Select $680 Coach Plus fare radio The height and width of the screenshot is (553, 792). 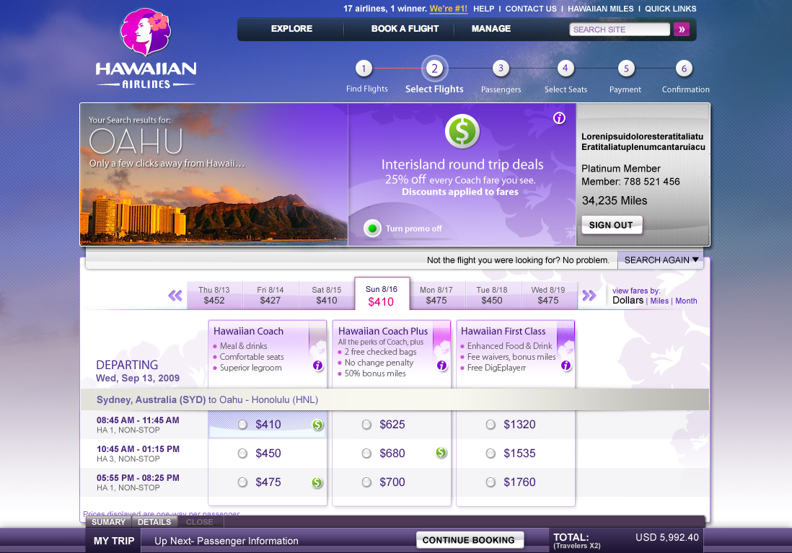366,454
